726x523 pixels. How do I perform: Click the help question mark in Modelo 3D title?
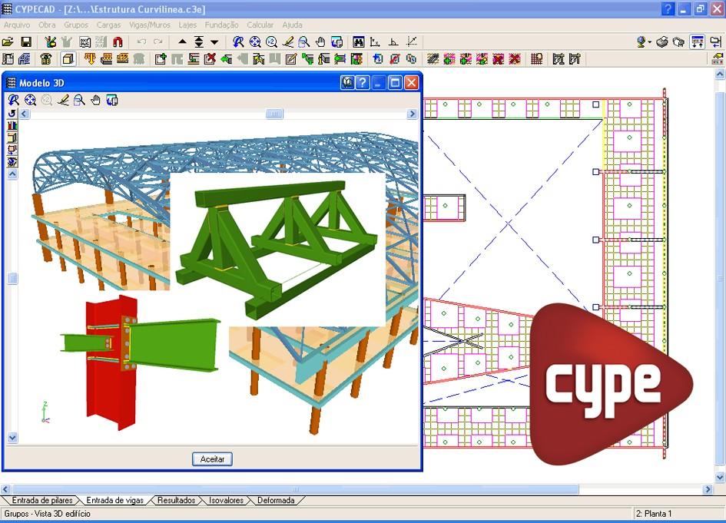pyautogui.click(x=363, y=83)
